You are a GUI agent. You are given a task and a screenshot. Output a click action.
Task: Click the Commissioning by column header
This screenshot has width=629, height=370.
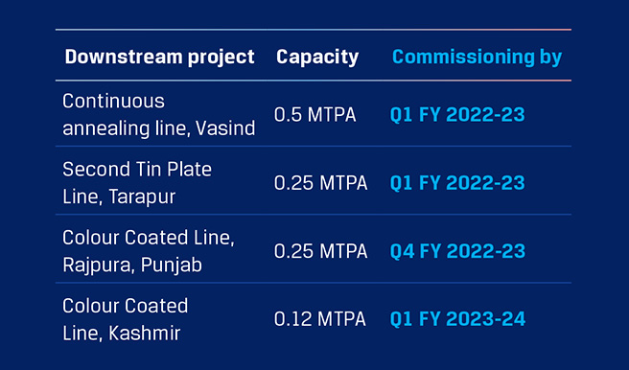coord(477,57)
